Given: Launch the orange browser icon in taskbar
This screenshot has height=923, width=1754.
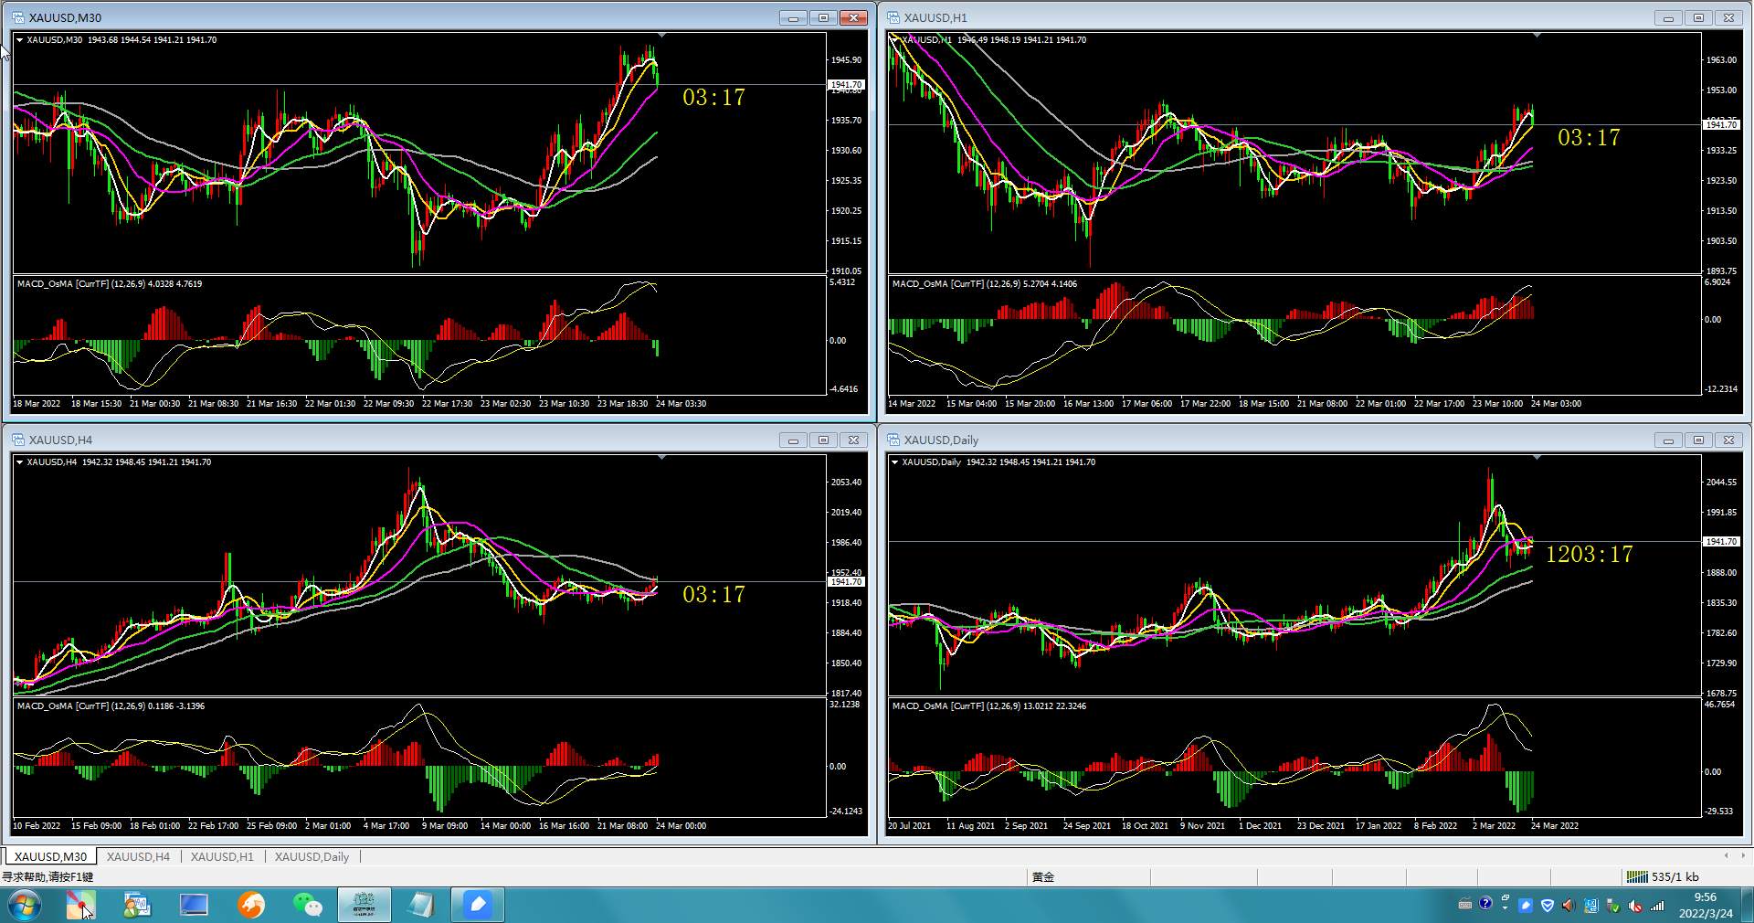Looking at the screenshot, I should 250,905.
